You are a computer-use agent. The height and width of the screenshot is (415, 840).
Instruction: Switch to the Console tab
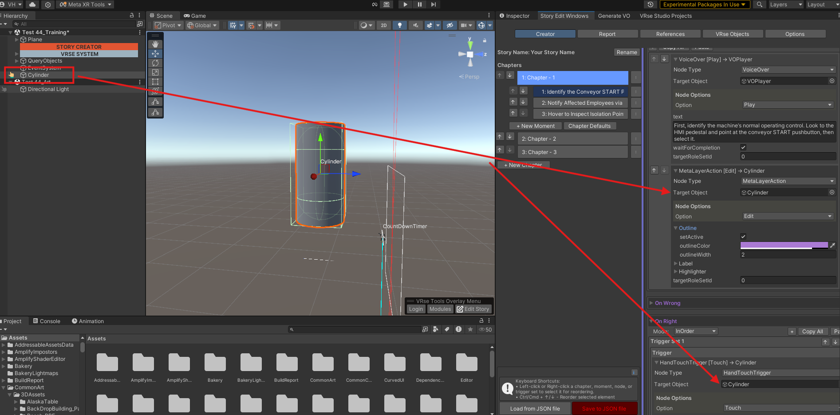[x=47, y=321]
